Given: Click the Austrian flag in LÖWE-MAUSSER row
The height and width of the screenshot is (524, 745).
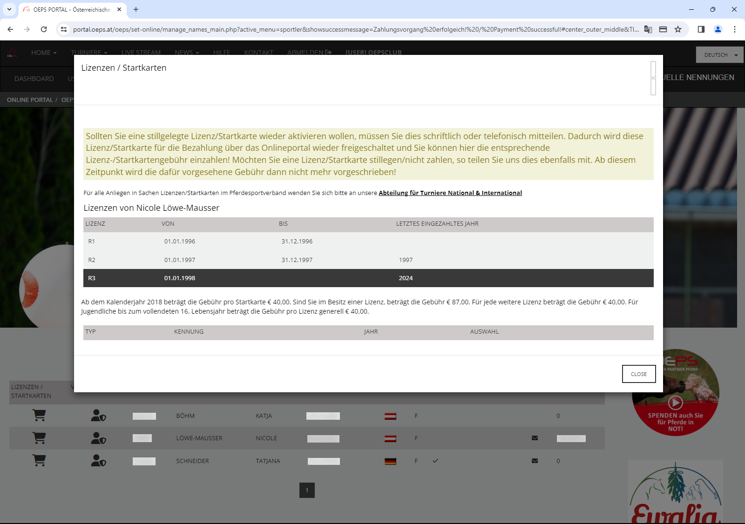Looking at the screenshot, I should tap(390, 438).
